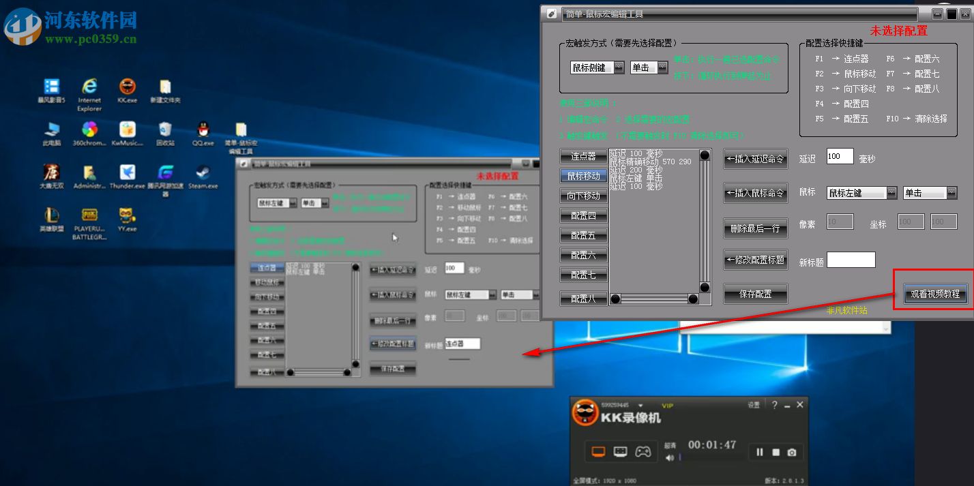This screenshot has width=974, height=486.
Task: Minimize the 鼠标宏编辑工具 front window
Action: 938,14
